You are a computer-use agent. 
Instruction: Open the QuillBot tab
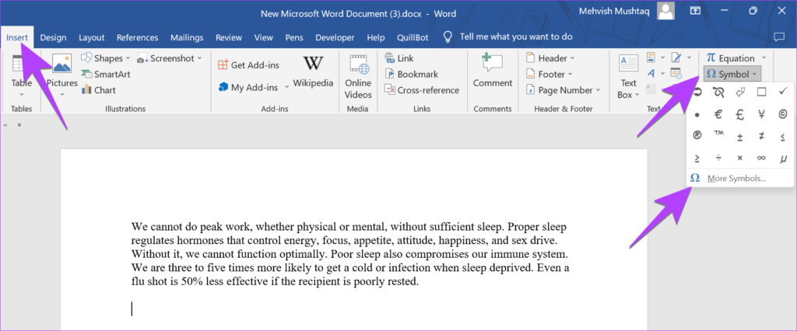[x=413, y=37]
